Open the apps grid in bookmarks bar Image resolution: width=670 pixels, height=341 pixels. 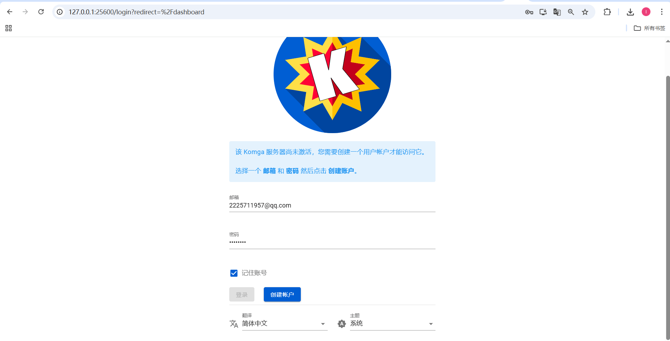pyautogui.click(x=9, y=28)
